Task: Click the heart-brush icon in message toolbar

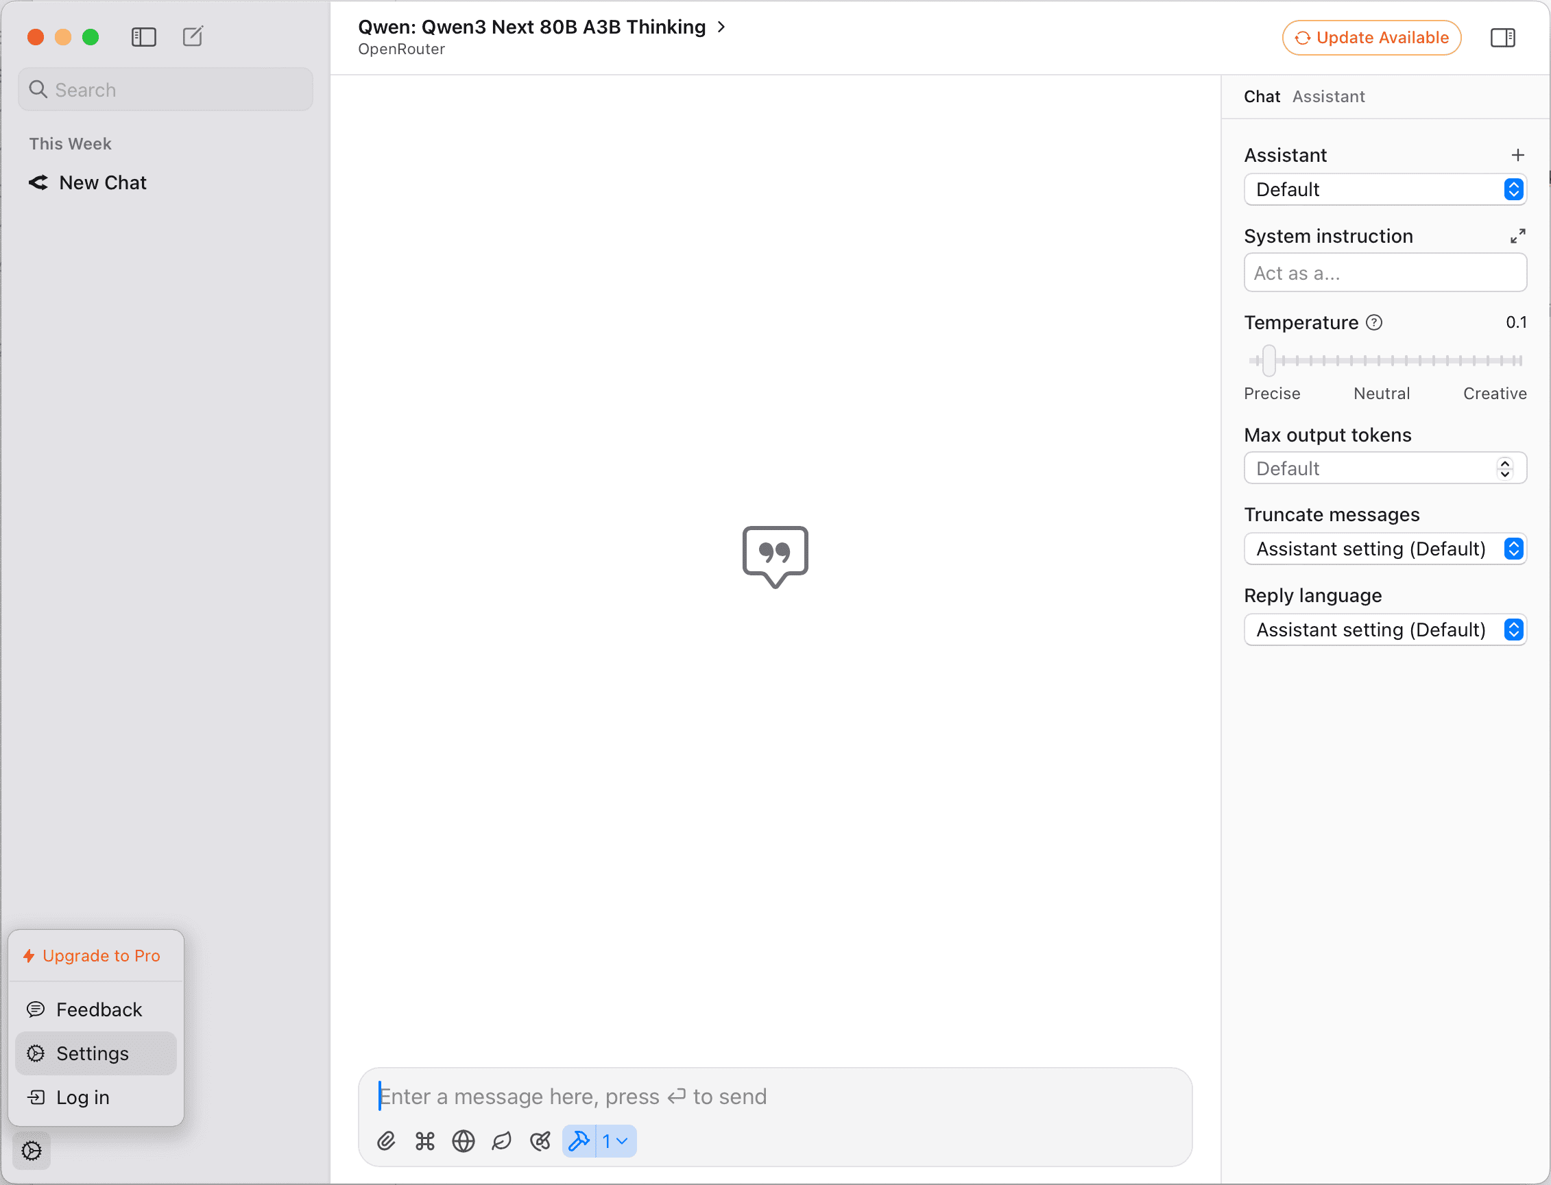Action: pyautogui.click(x=540, y=1141)
